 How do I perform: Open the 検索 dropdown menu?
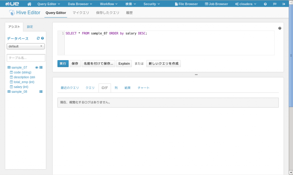(x=130, y=4)
